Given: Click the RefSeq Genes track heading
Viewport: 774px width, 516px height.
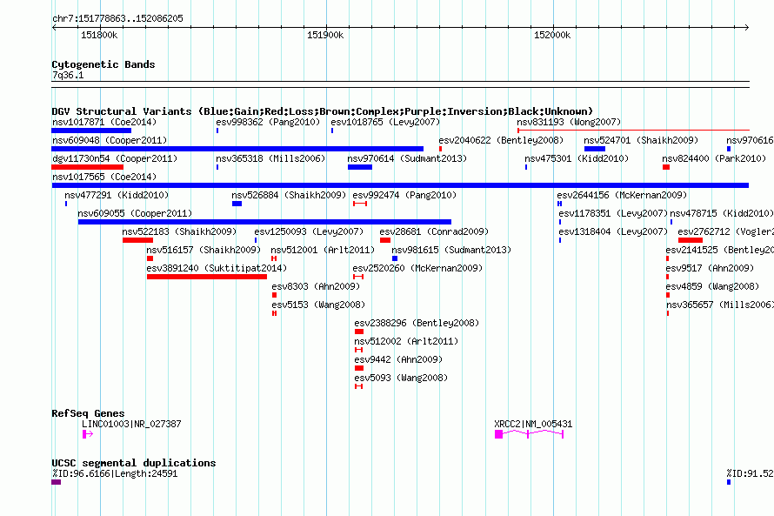Looking at the screenshot, I should pyautogui.click(x=88, y=413).
